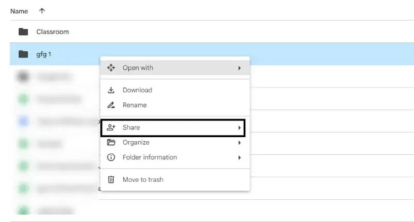The image size is (414, 222).
Task: Click the Rename pencil icon
Action: tap(111, 105)
